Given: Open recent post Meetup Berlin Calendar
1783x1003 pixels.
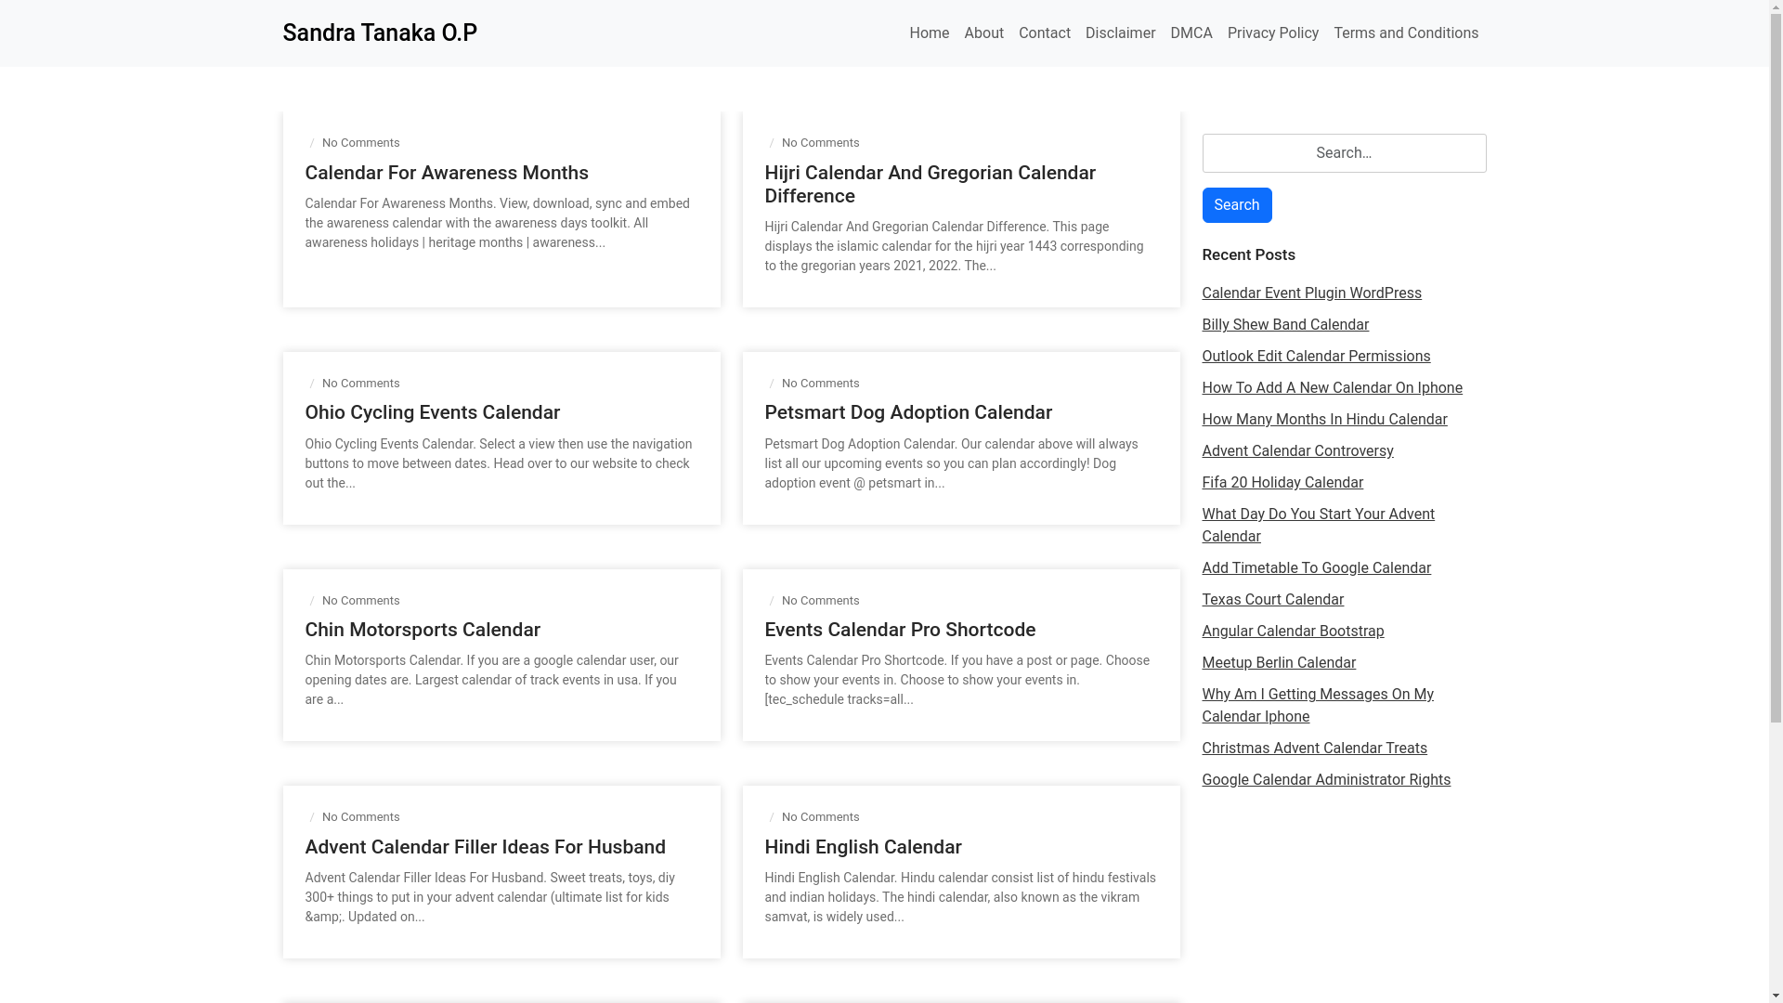Looking at the screenshot, I should pos(1278,663).
